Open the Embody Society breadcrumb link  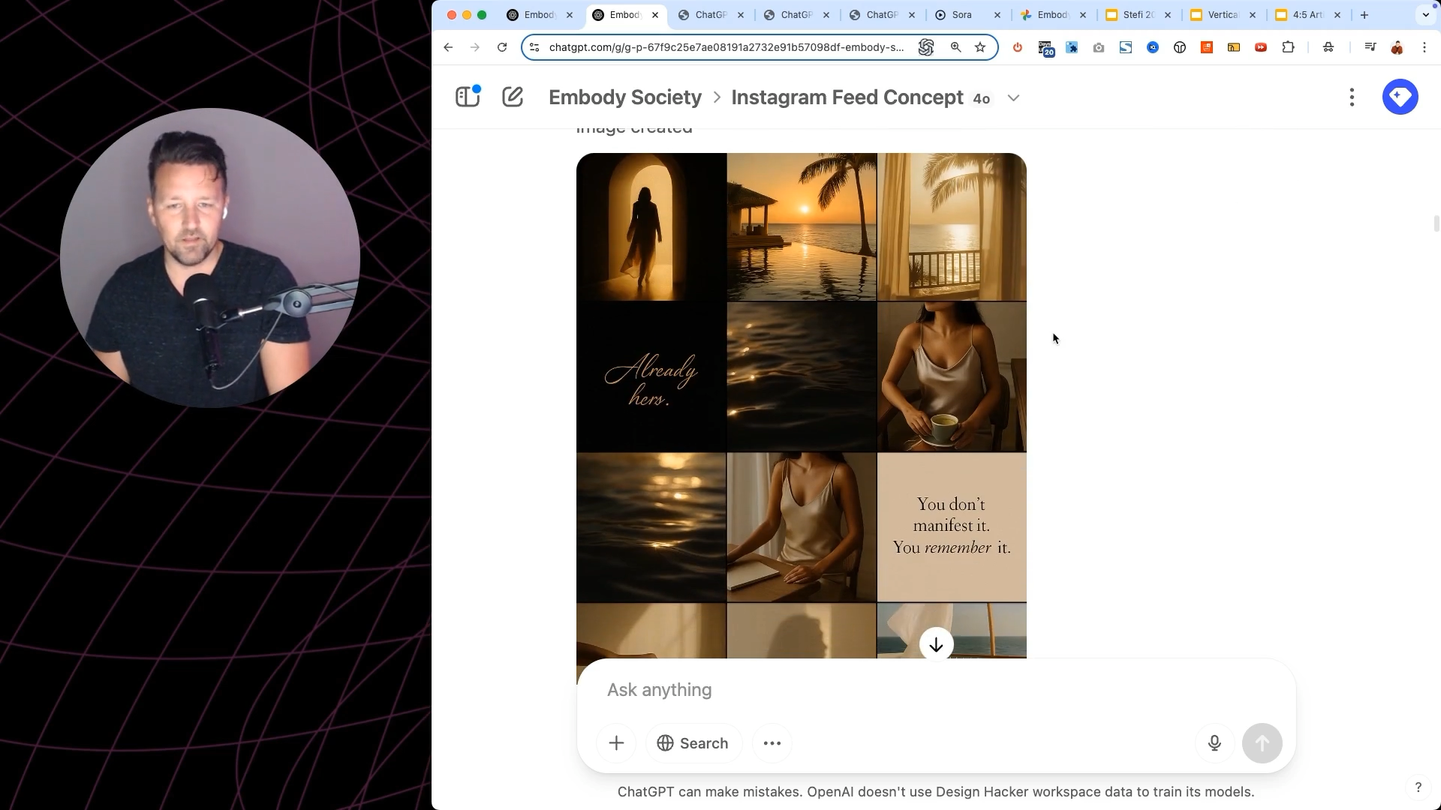click(x=624, y=97)
